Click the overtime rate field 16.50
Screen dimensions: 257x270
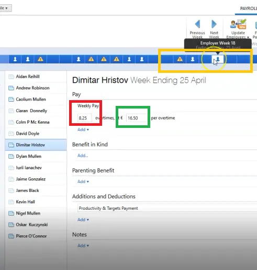137,118
